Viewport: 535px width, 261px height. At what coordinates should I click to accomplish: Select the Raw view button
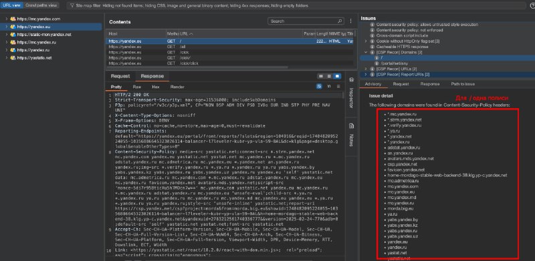pyautogui.click(x=137, y=87)
